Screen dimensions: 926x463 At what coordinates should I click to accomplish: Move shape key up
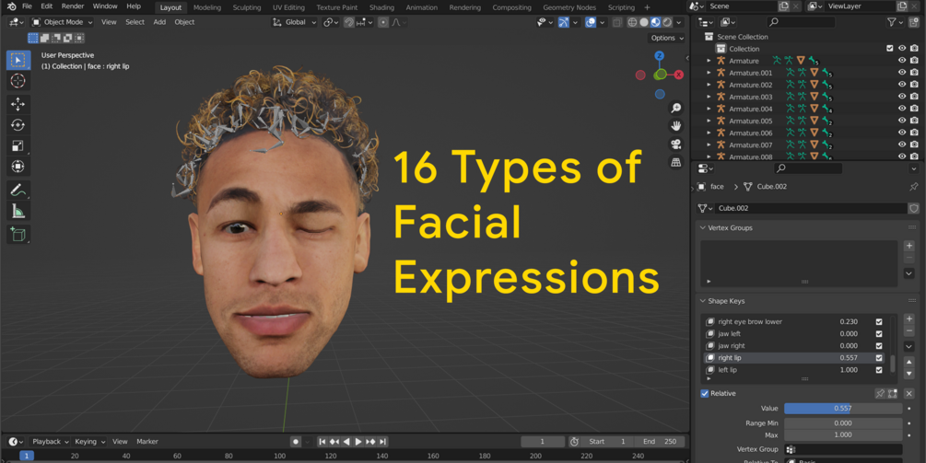pyautogui.click(x=909, y=362)
